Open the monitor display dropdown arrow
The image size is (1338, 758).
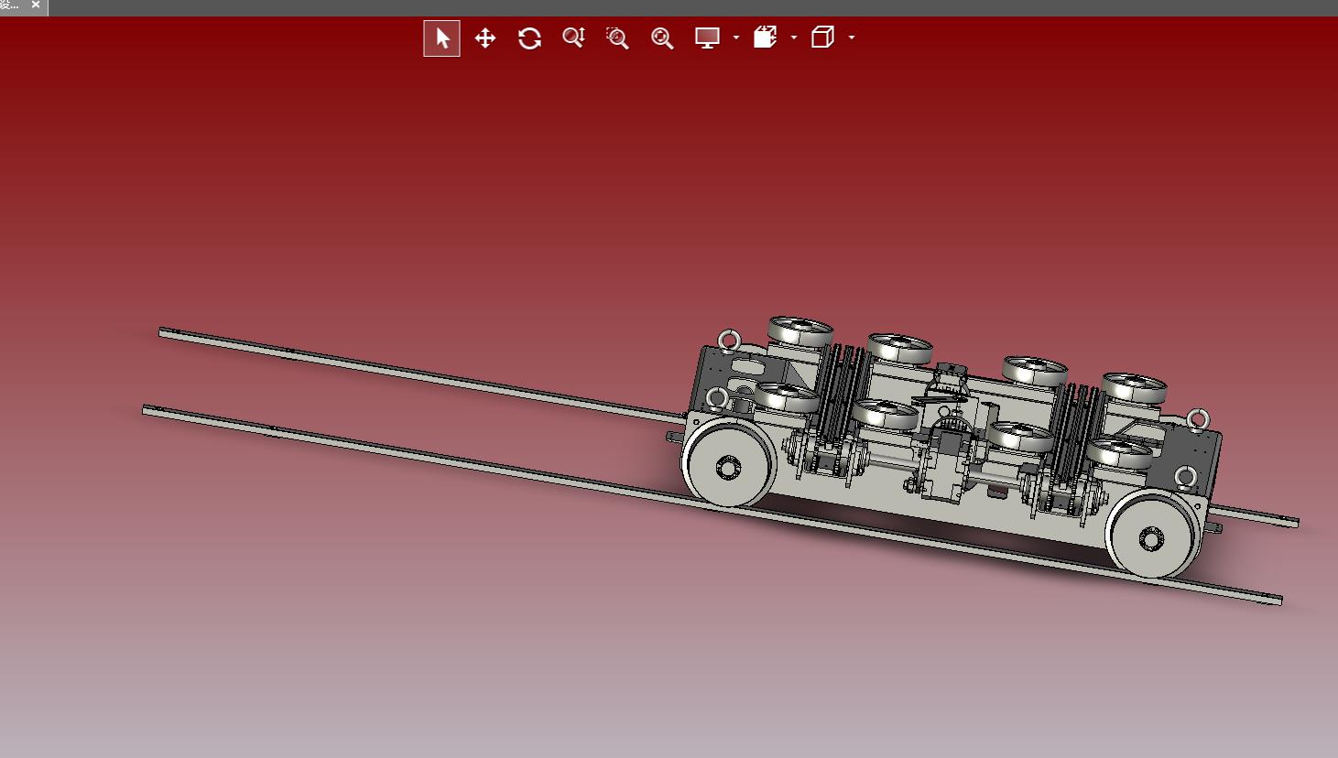736,38
